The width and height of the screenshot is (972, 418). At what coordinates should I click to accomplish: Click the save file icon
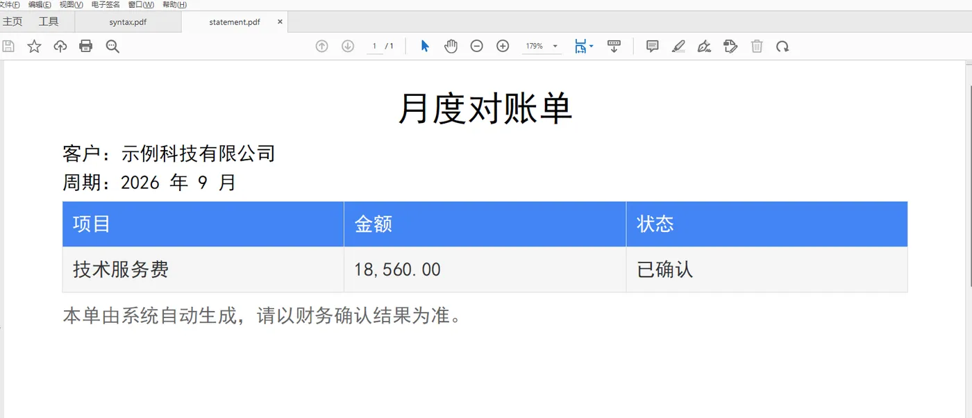[8, 47]
